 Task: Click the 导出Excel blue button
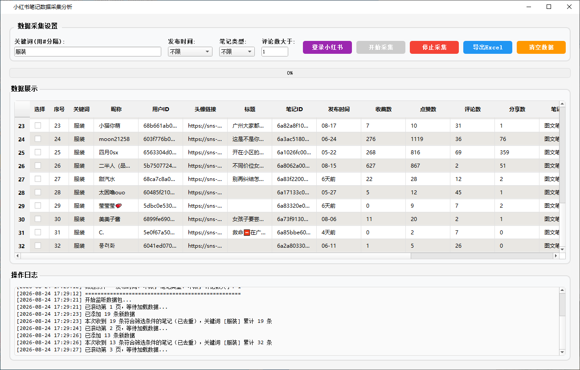(x=488, y=47)
